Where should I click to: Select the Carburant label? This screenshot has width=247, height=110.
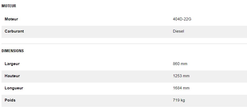[14, 31]
